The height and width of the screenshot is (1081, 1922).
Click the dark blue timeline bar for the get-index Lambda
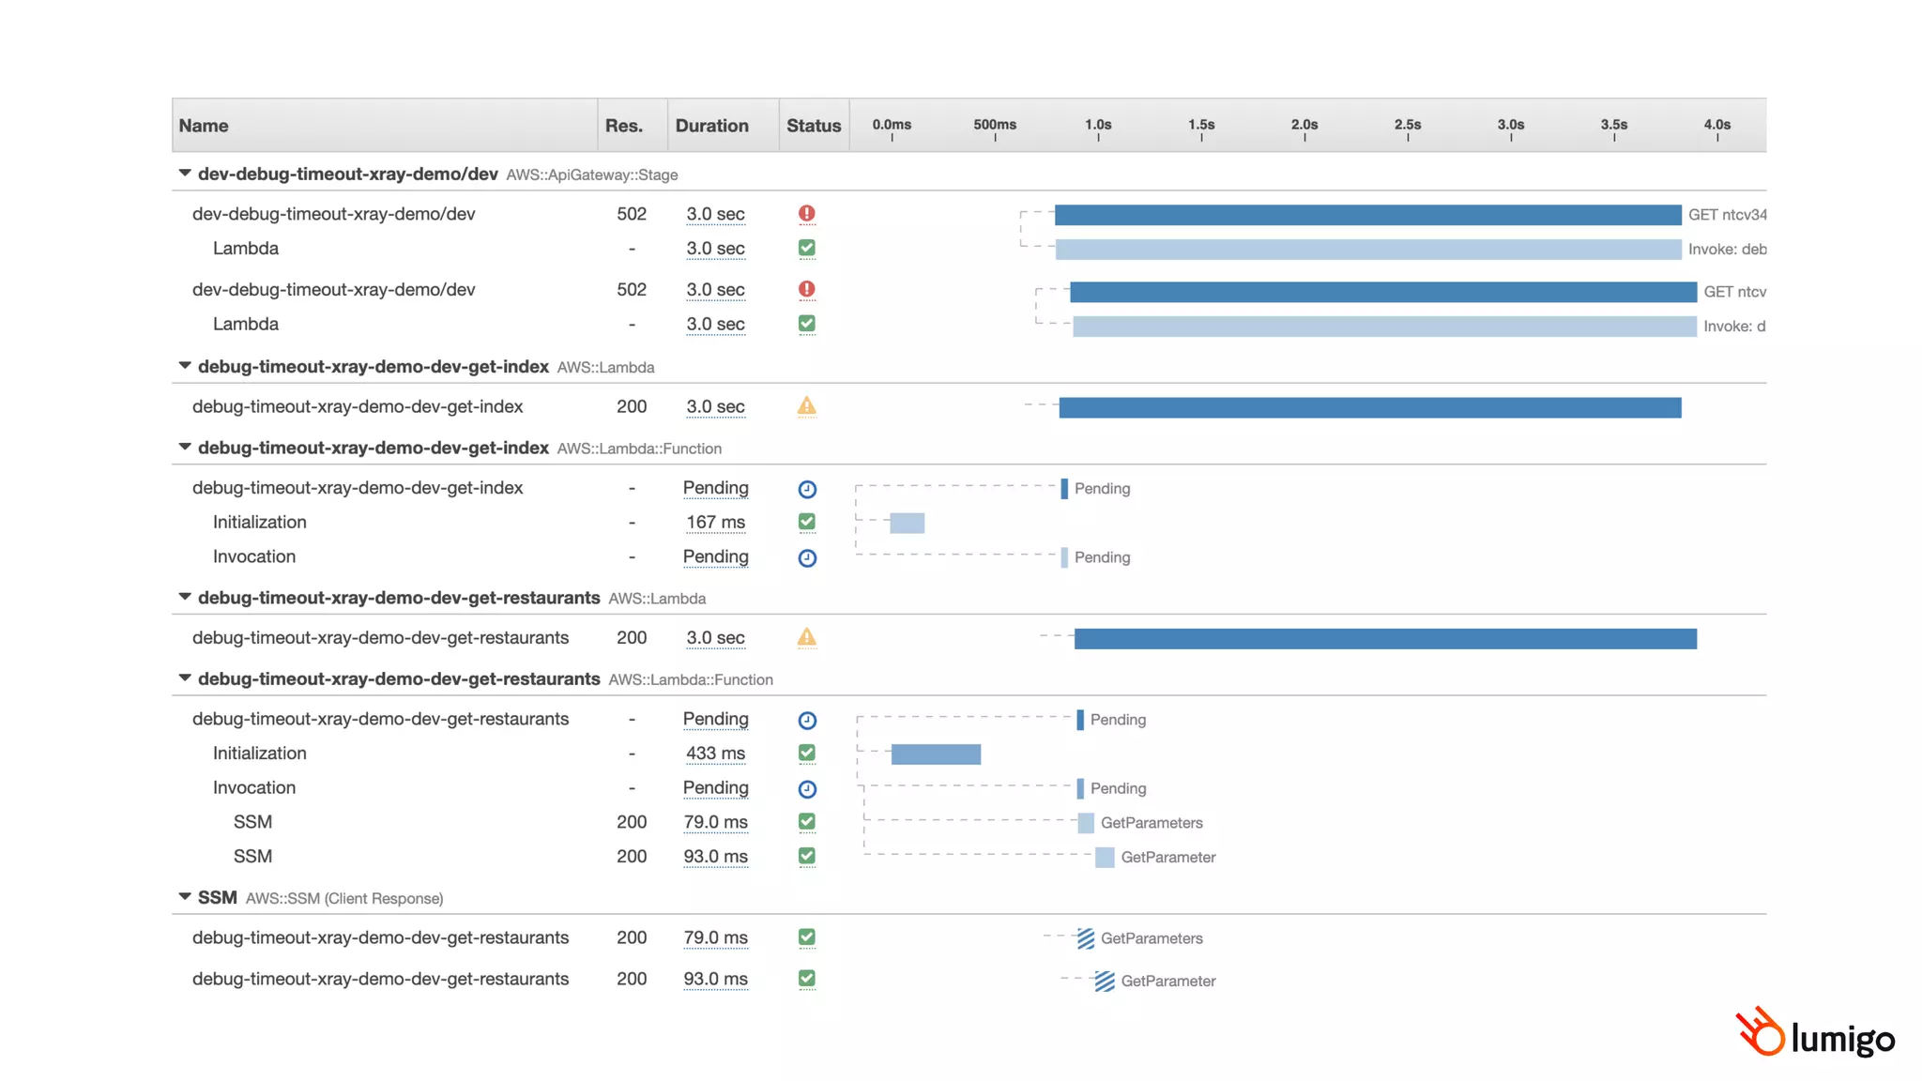[x=1369, y=407]
